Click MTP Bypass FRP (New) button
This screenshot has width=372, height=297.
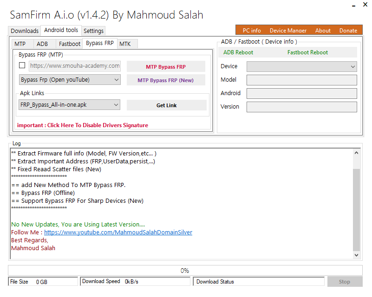coord(166,80)
